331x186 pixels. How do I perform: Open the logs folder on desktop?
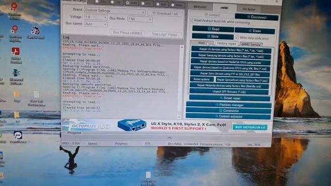tap(17, 97)
